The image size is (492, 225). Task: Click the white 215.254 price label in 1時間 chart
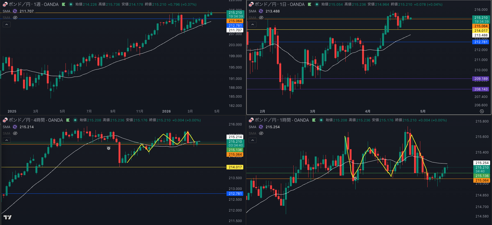482,163
